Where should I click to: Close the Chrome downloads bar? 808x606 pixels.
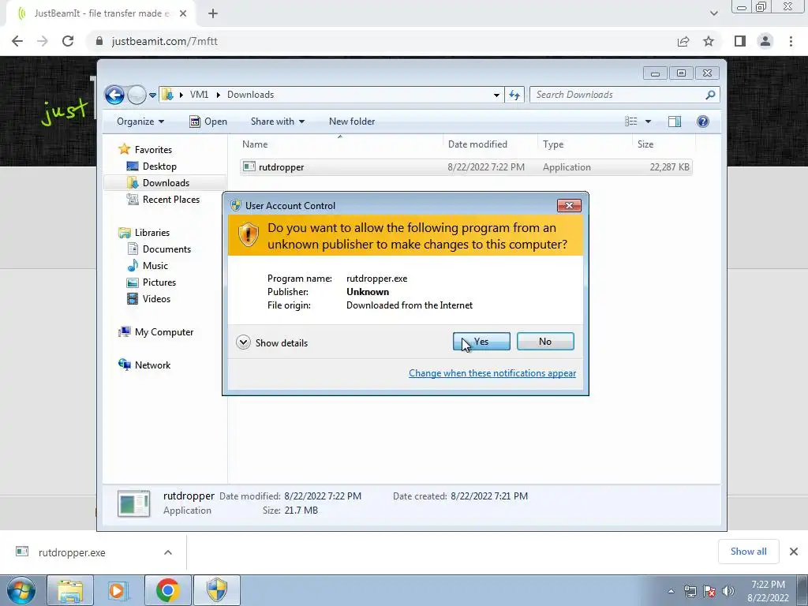(794, 552)
